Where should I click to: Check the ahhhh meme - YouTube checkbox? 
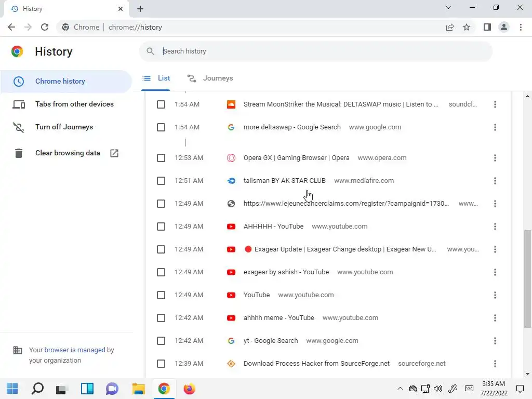161,318
